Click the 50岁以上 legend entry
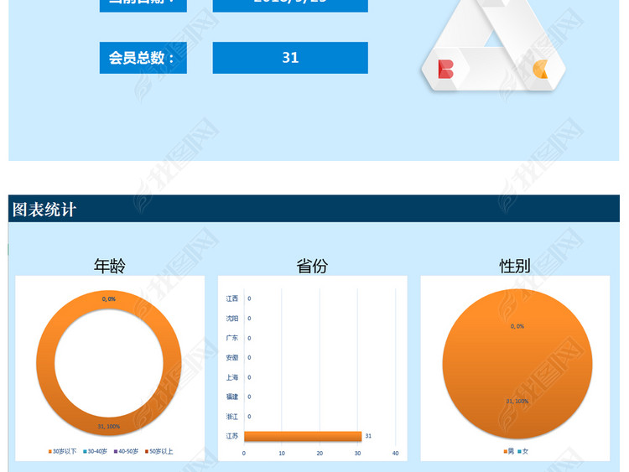 coord(159,452)
